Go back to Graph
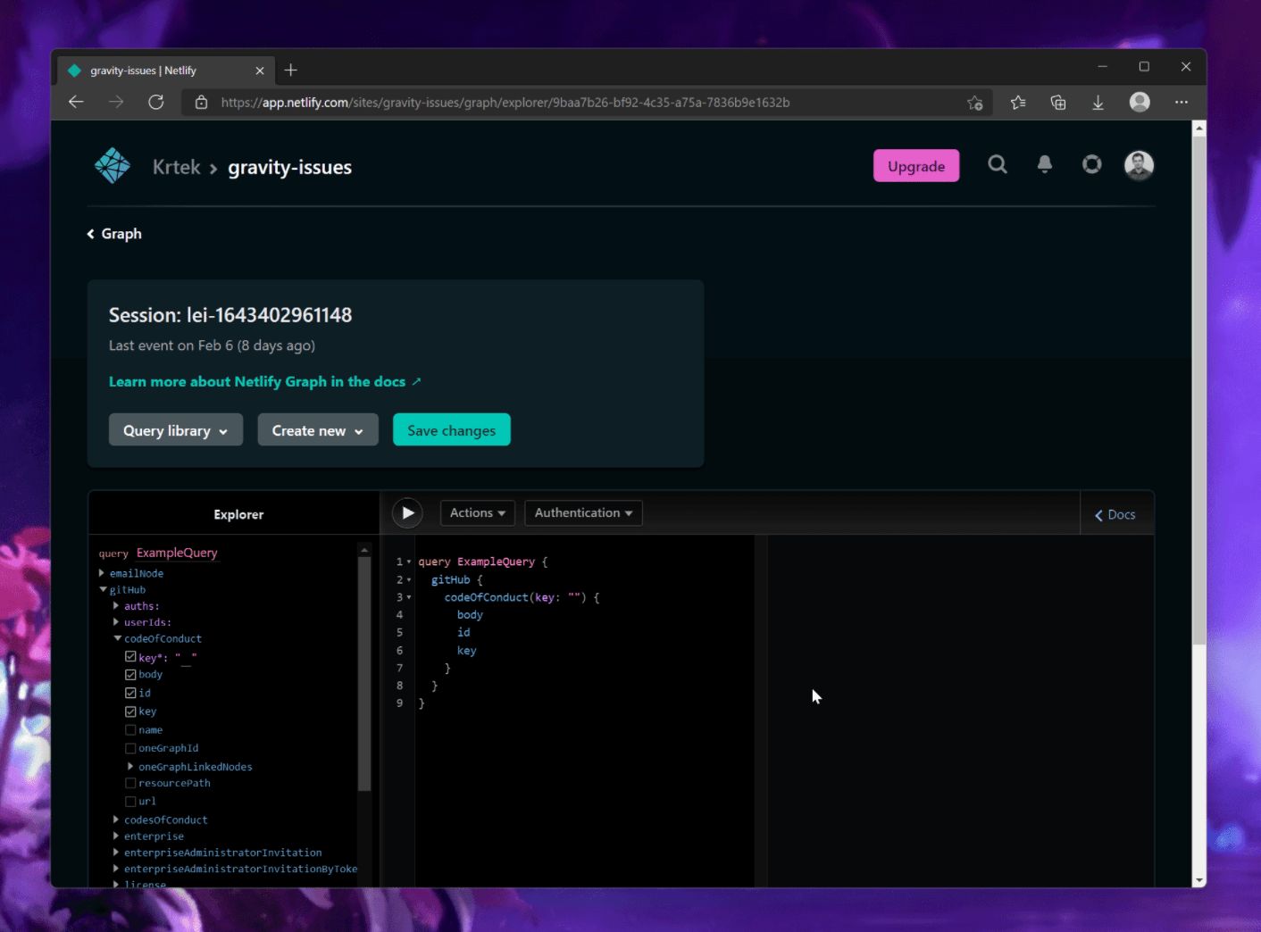Viewport: 1261px width, 932px height. click(114, 233)
